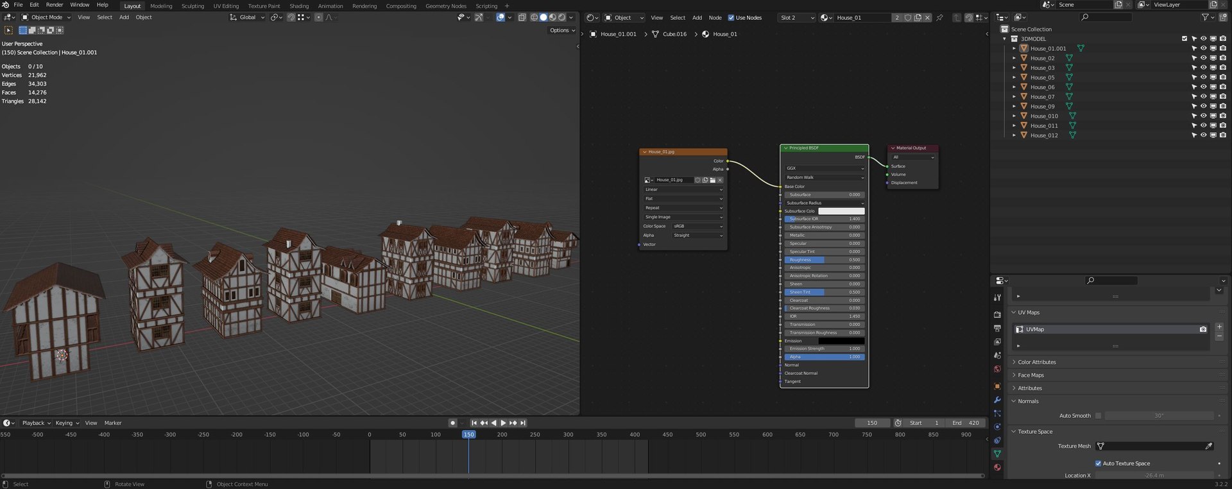
Task: Click the Texture Mesh eyedropper icon
Action: (1209, 446)
